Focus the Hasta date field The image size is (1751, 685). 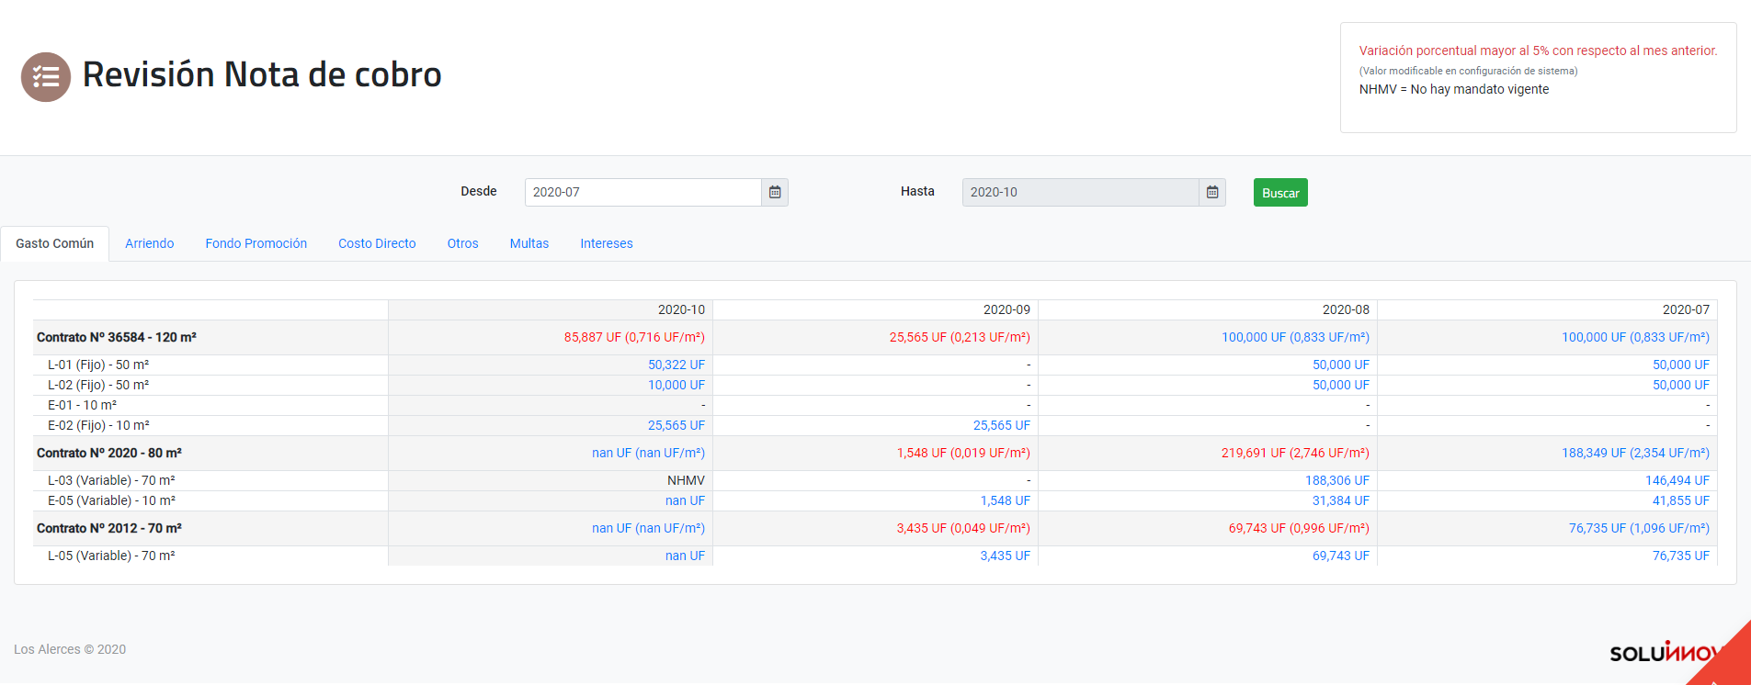click(x=1080, y=192)
